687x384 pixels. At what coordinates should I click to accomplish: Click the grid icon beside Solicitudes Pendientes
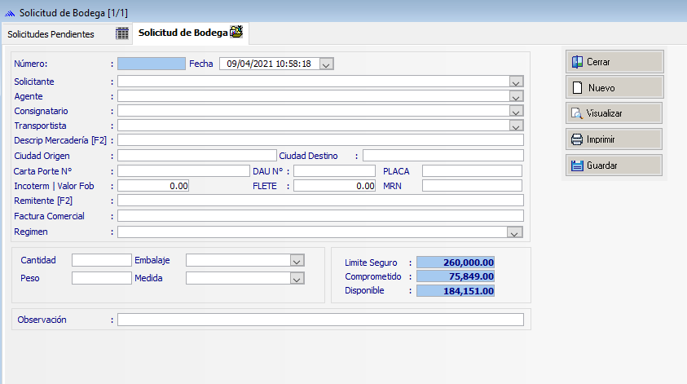[x=122, y=33]
